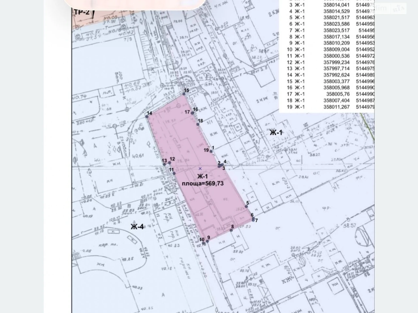418x313 pixels.
Task: Click table cell '357997,714'
Action: pyautogui.click(x=336, y=68)
